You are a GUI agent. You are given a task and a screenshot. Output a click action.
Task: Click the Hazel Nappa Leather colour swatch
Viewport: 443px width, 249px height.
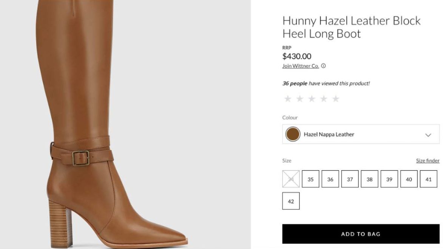293,134
